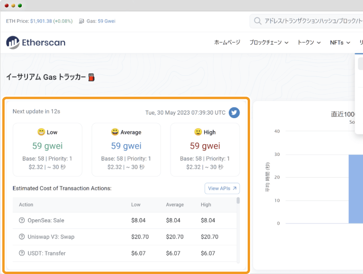Screen dimensions: 363x274
Task: Click the red gas can emoji in title
Action: coord(91,77)
